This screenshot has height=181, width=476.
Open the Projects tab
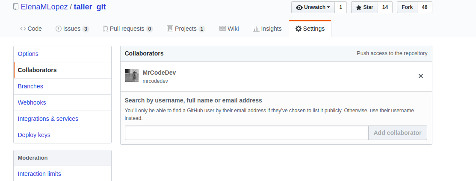pyautogui.click(x=186, y=29)
